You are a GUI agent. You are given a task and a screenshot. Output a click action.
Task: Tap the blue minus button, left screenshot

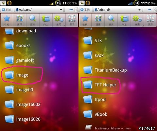(x=71, y=10)
